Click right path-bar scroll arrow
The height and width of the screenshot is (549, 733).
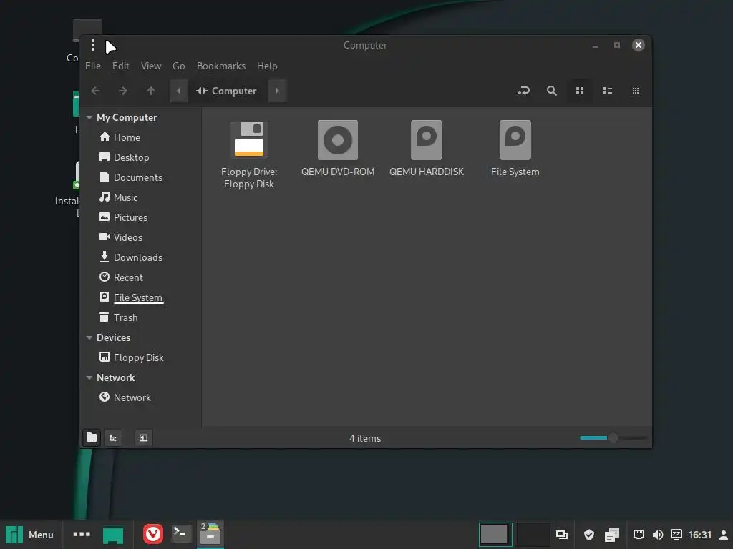(x=277, y=91)
